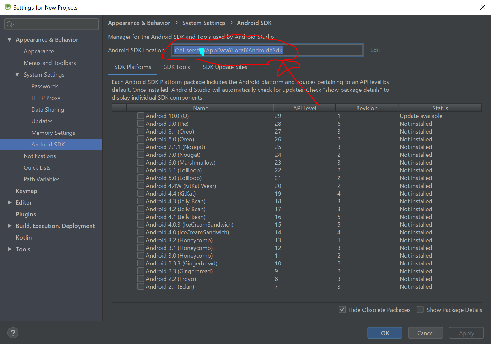
Task: Open the SDK Tools tab
Action: tap(177, 67)
